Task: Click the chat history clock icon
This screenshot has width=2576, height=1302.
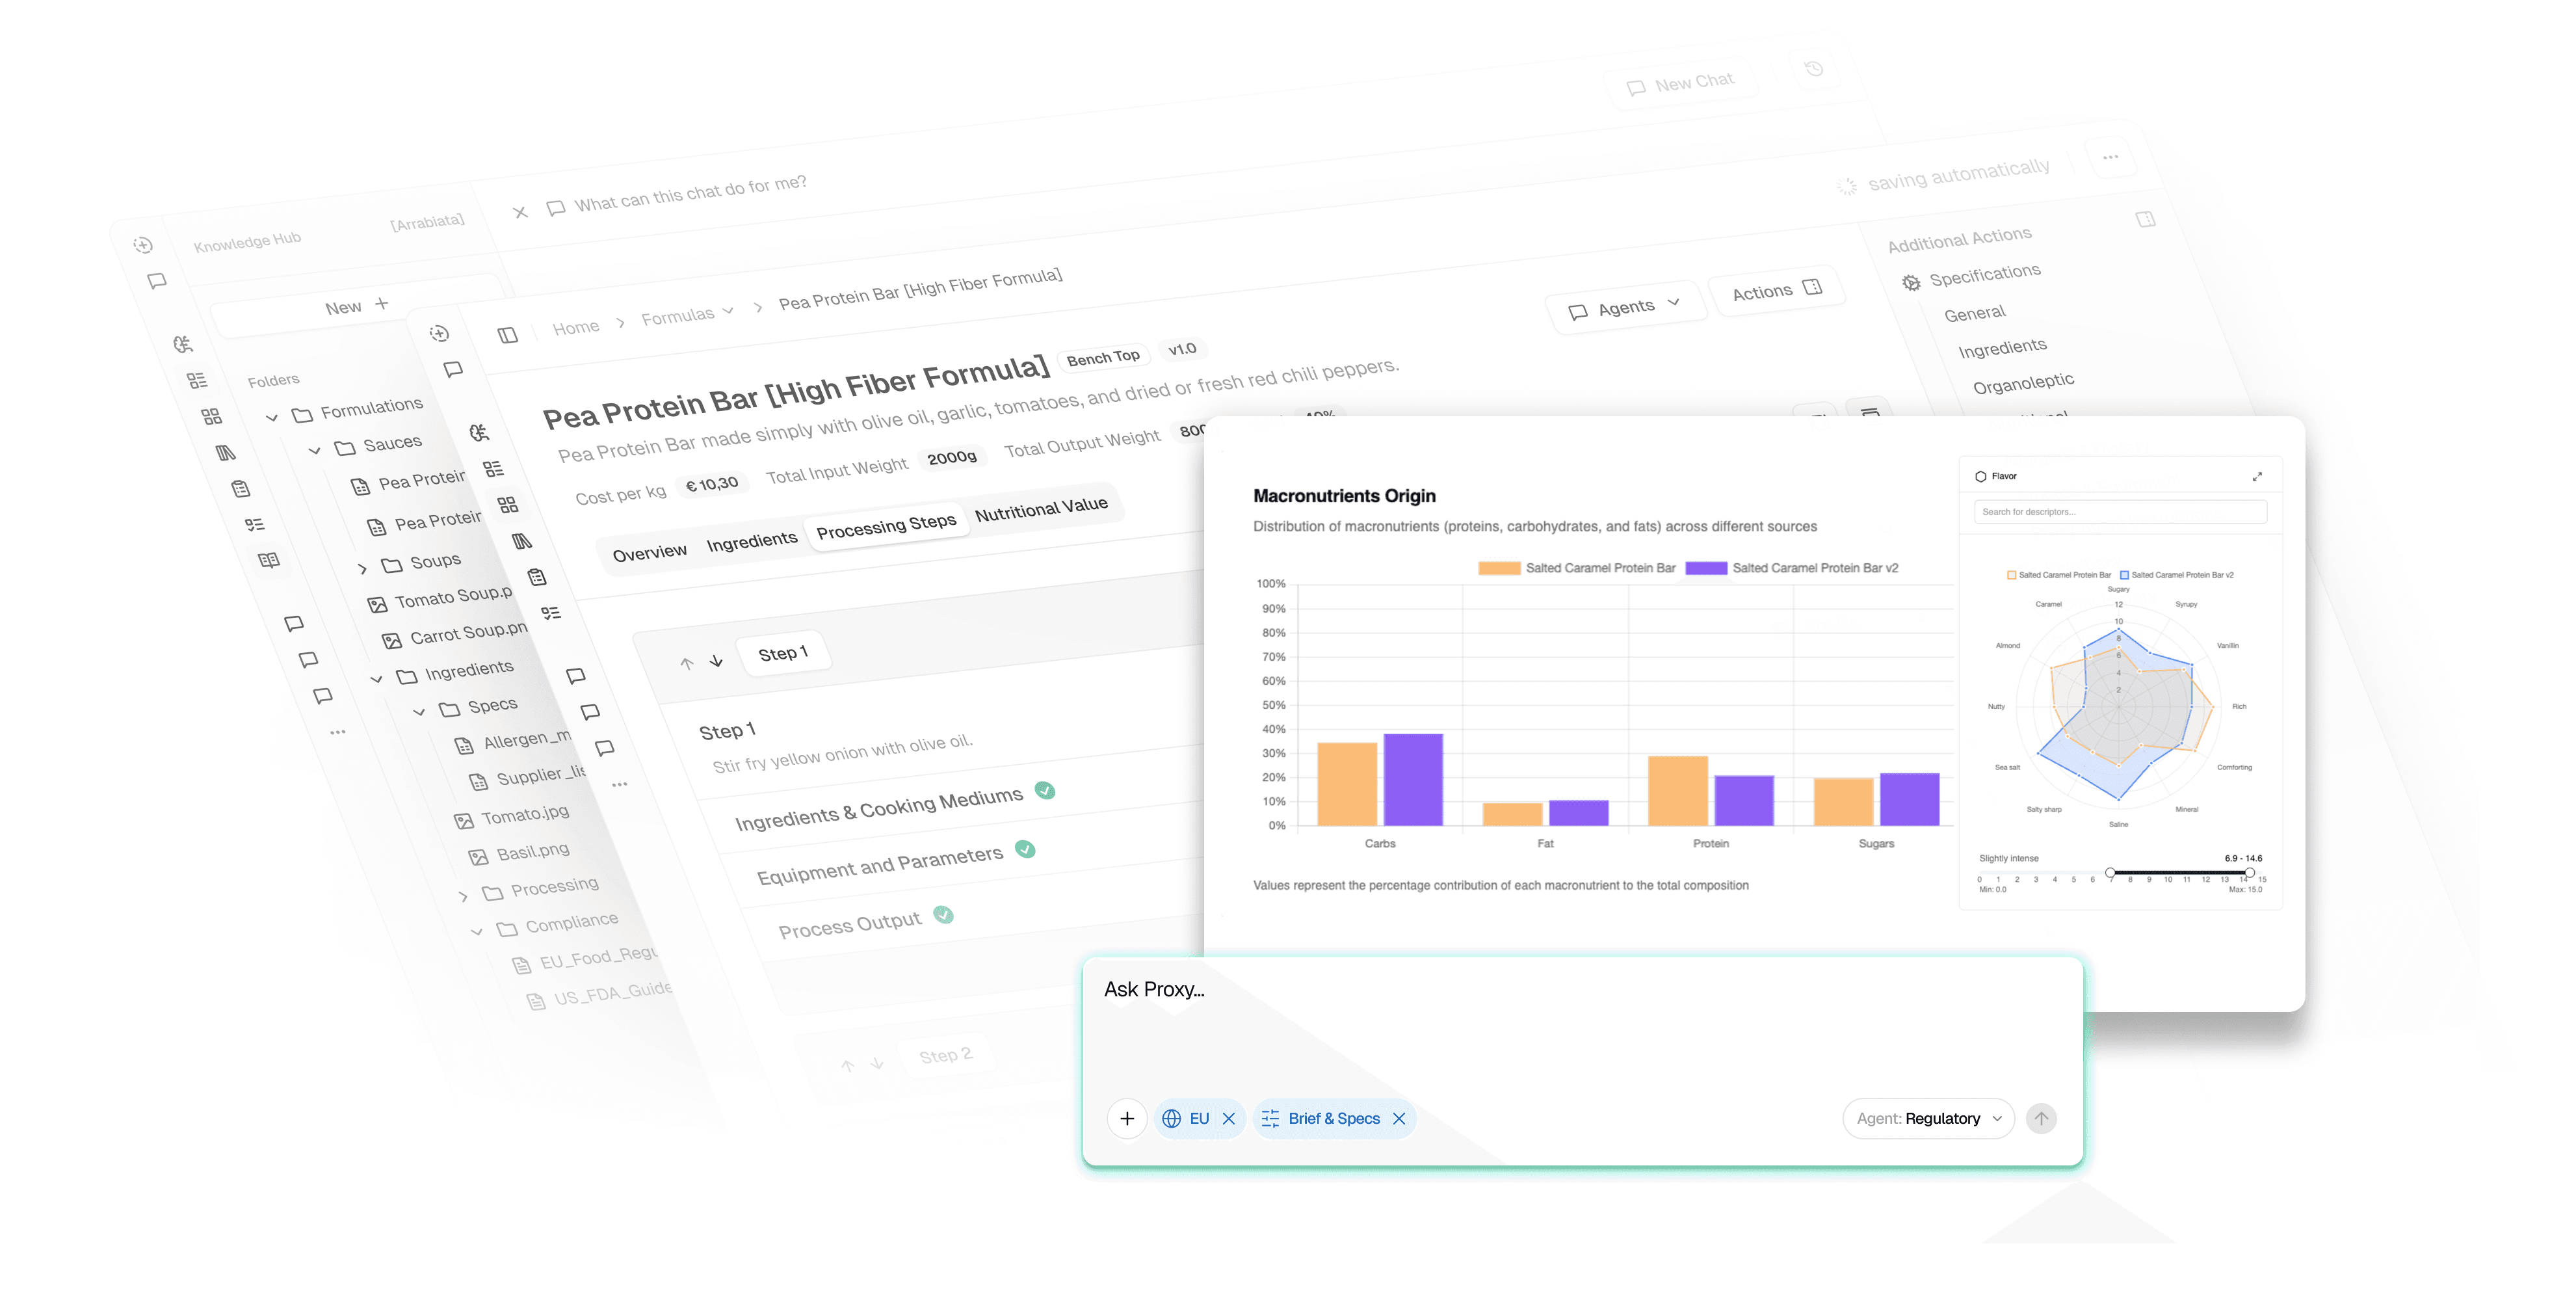Action: pos(1814,69)
